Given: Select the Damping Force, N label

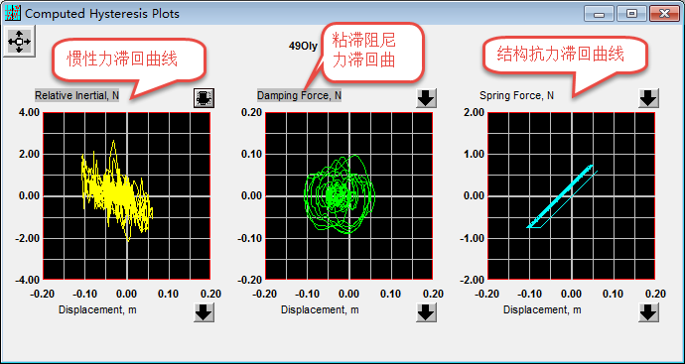Looking at the screenshot, I should click(x=299, y=95).
